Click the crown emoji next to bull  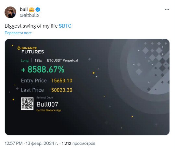coord(31,10)
